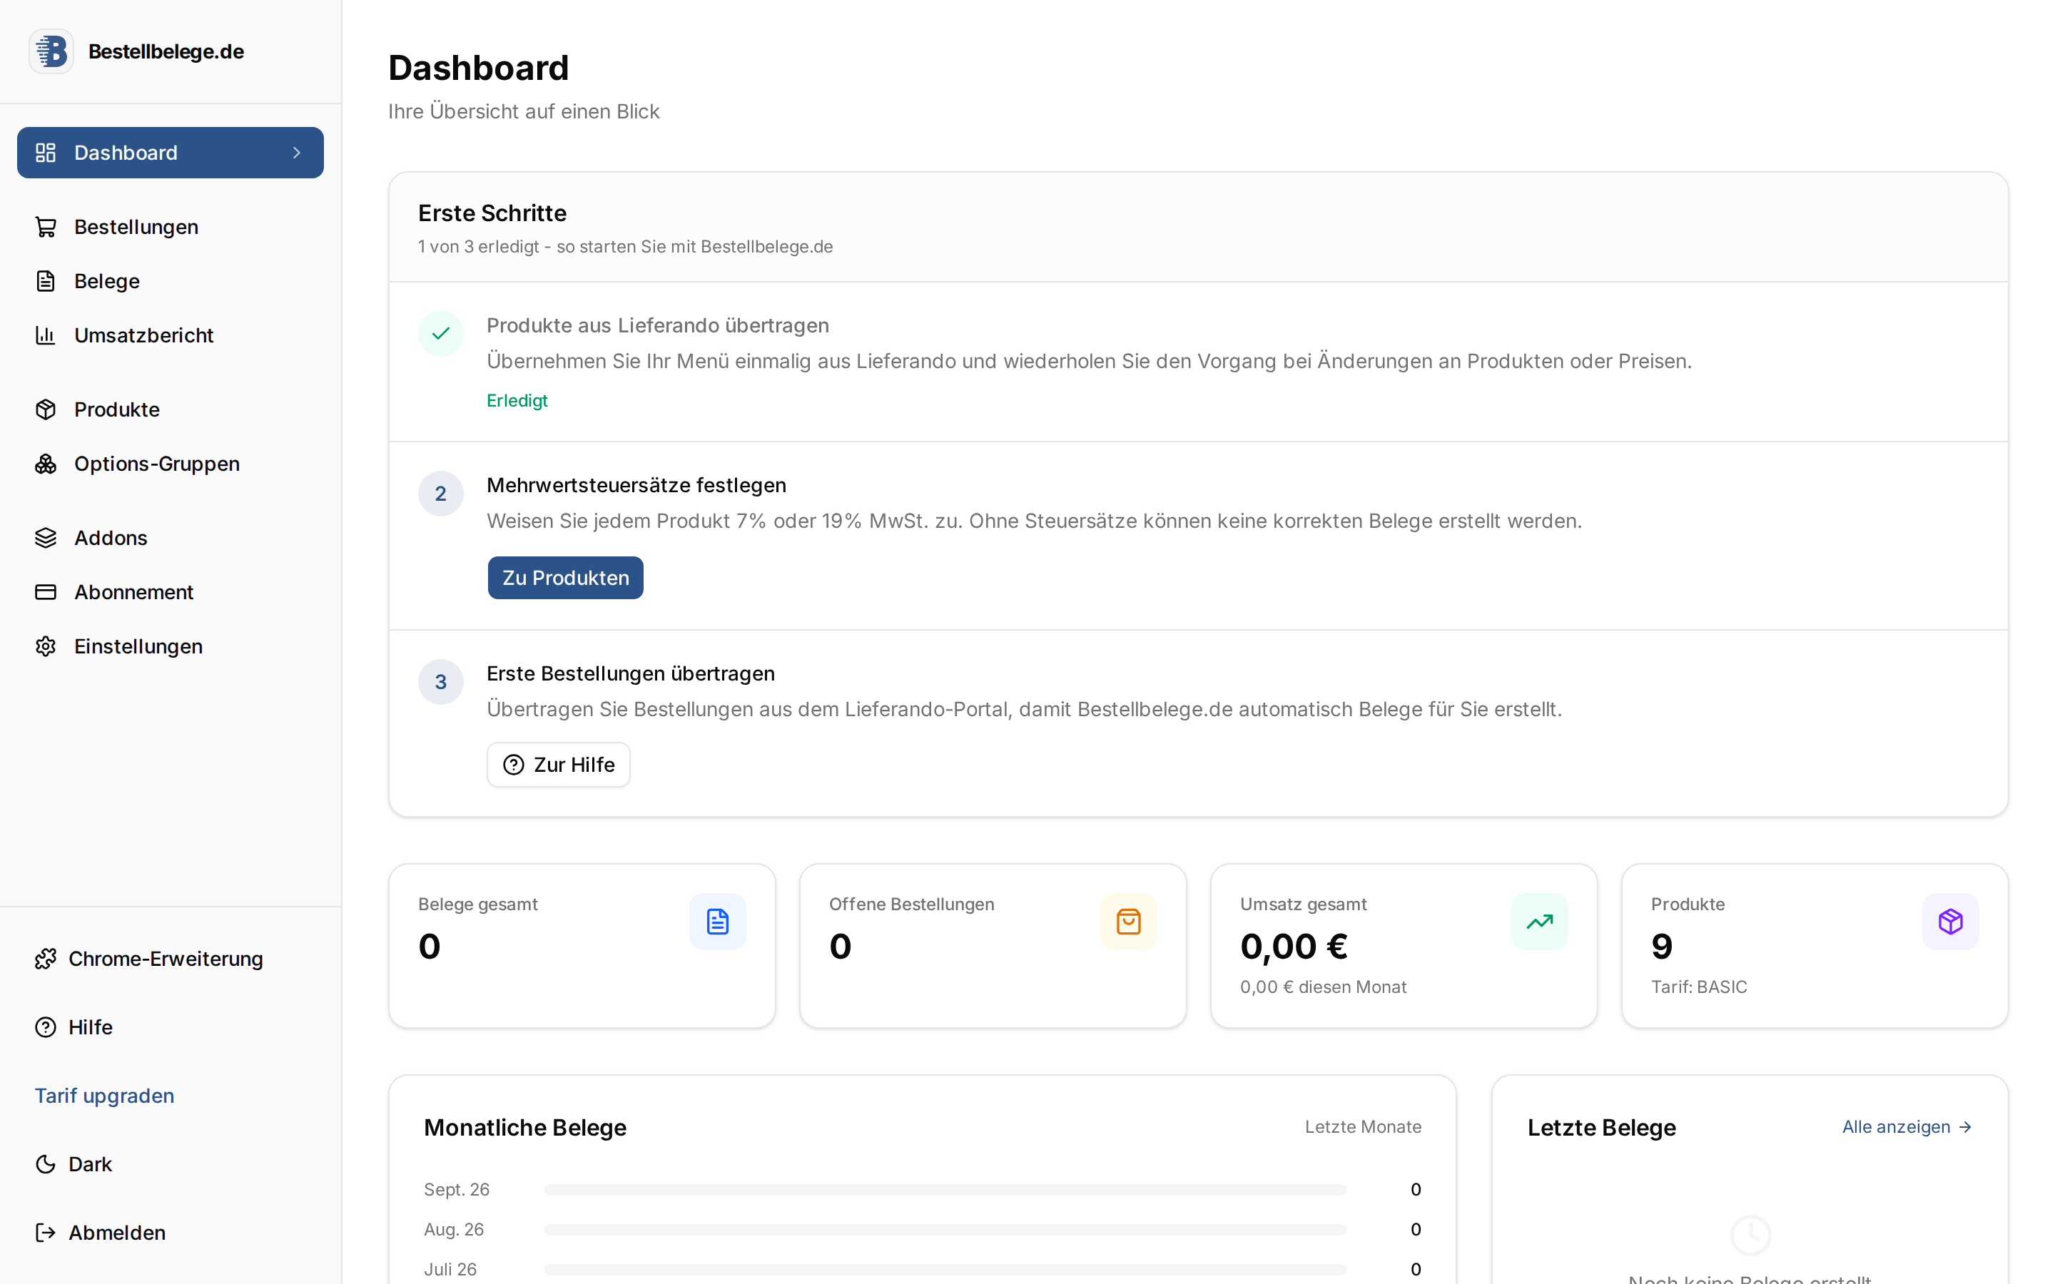The width and height of the screenshot is (2055, 1284).
Task: Expand the Dashboard chevron arrow
Action: [x=298, y=153]
